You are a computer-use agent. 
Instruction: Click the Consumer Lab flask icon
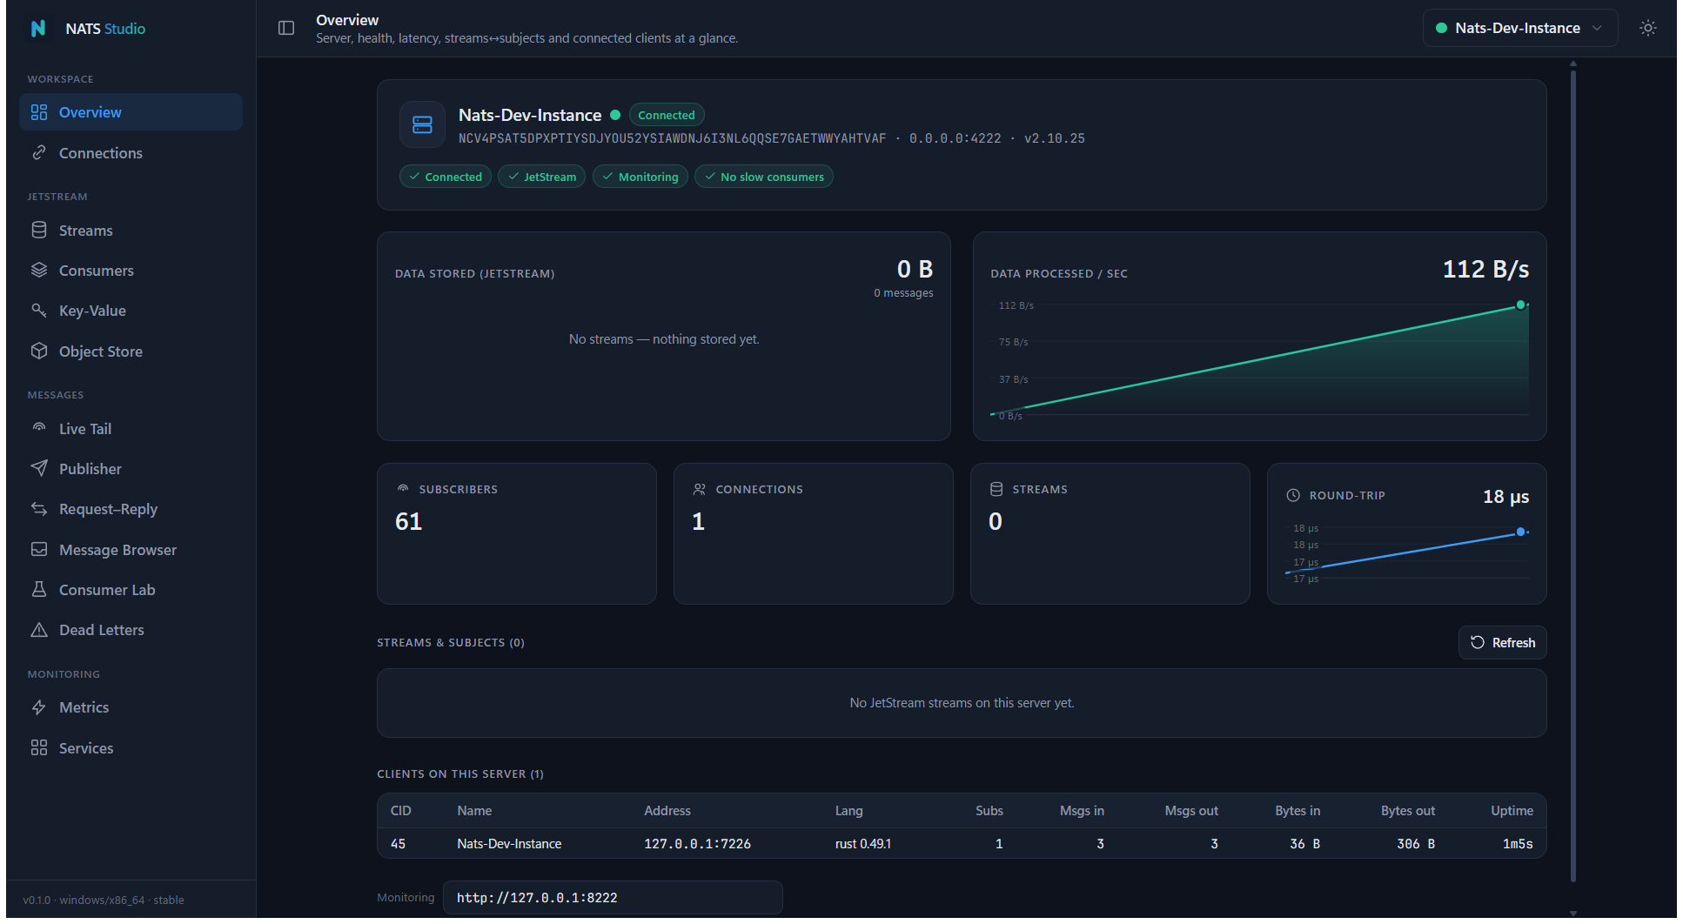(39, 590)
